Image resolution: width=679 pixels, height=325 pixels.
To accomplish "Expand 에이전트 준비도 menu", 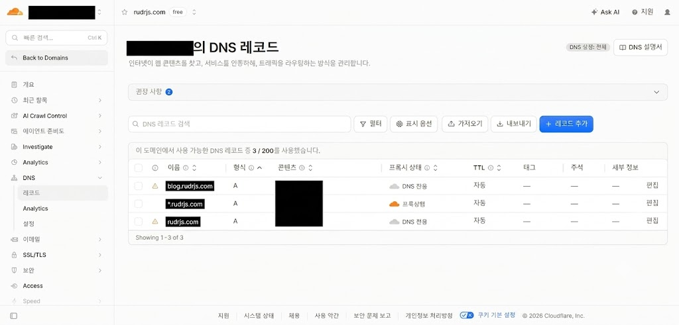I will click(99, 131).
